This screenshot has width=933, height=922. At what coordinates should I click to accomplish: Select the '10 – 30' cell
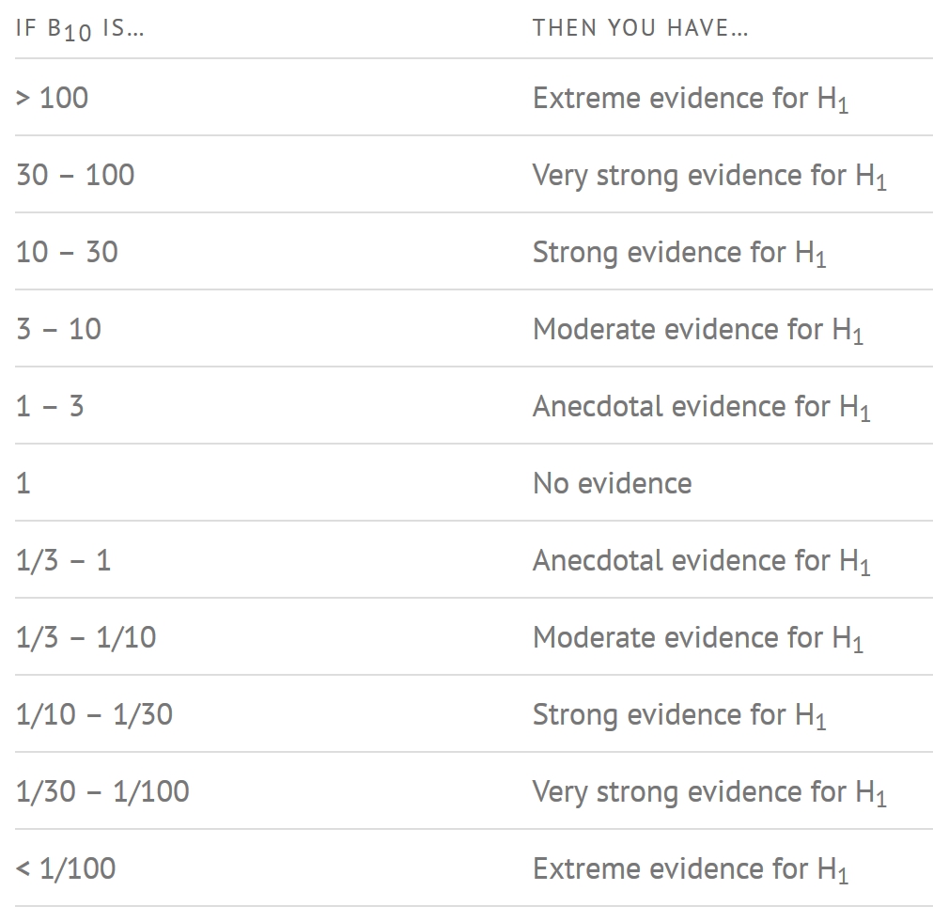click(x=67, y=252)
